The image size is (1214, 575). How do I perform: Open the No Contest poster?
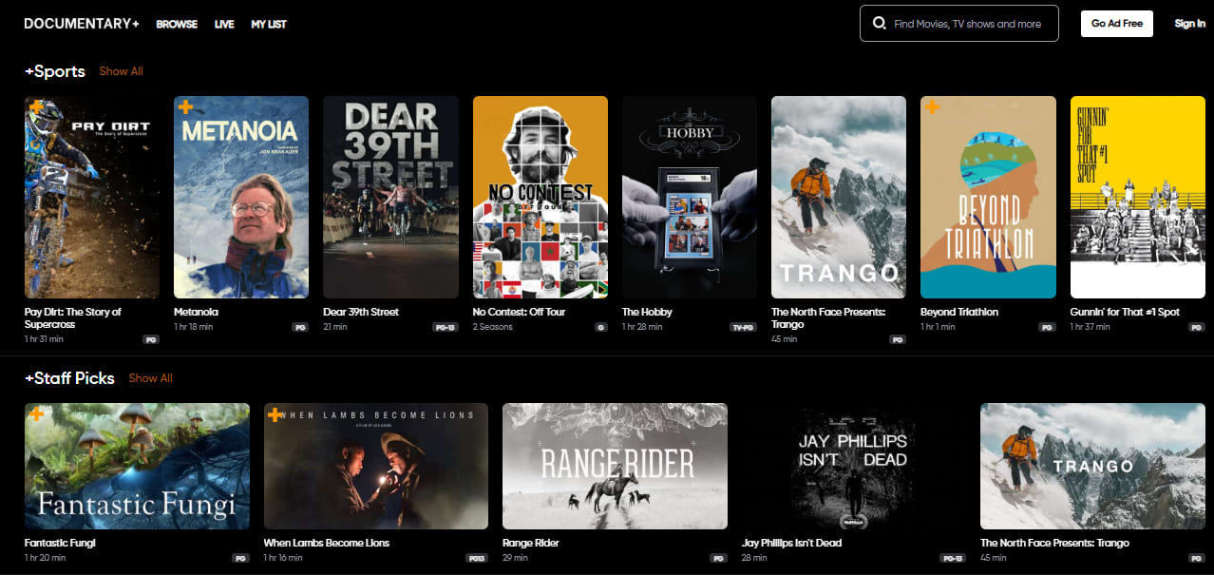pyautogui.click(x=541, y=197)
